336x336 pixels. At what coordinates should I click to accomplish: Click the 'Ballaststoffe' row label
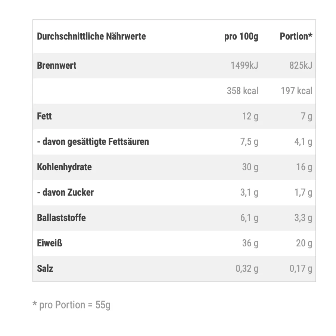tap(61, 218)
